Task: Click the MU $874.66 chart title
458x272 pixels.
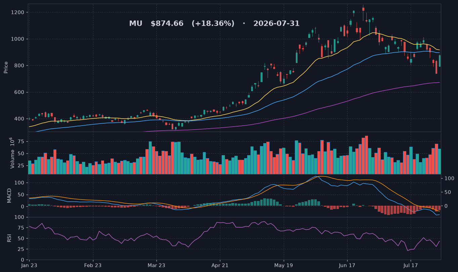Action: 214,24
